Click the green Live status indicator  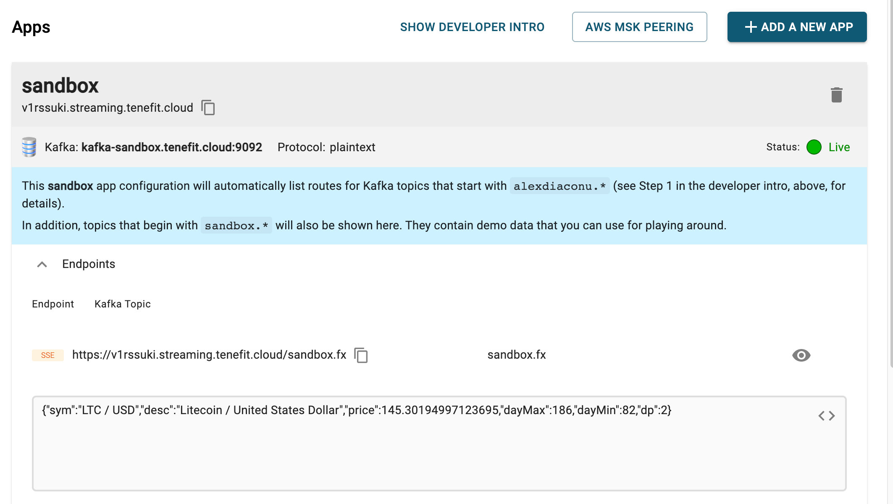tap(814, 147)
